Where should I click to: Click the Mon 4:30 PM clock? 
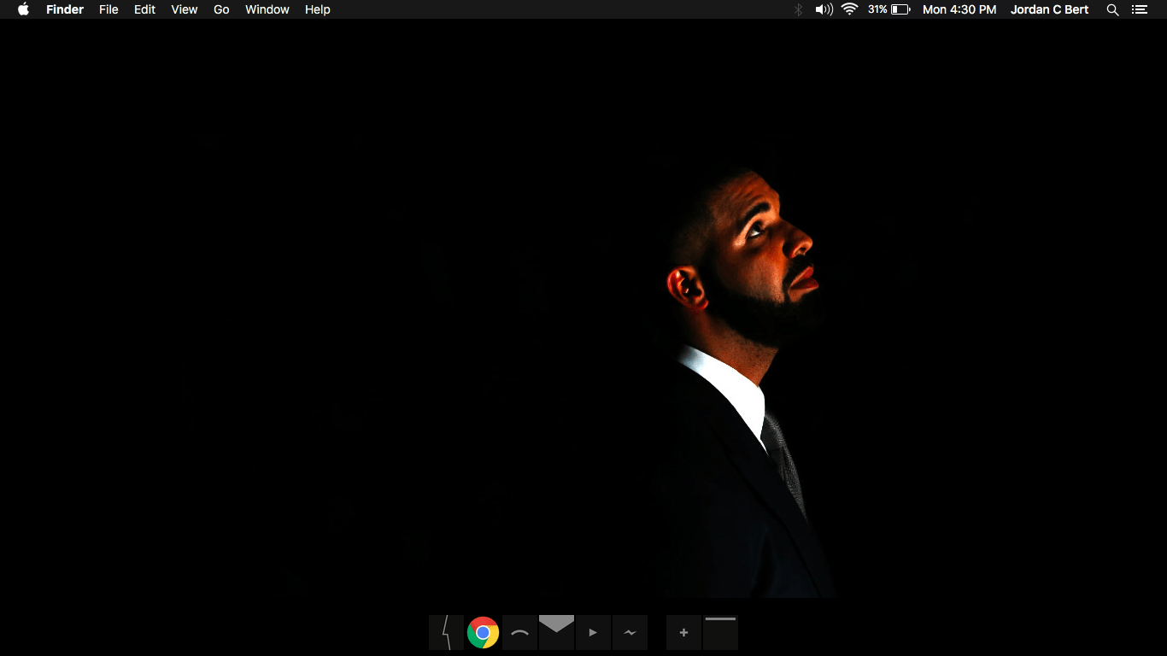coord(959,9)
